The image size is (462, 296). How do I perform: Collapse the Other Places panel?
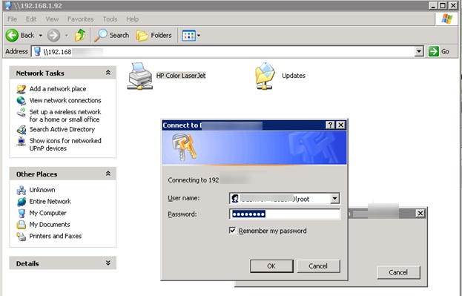(x=108, y=174)
